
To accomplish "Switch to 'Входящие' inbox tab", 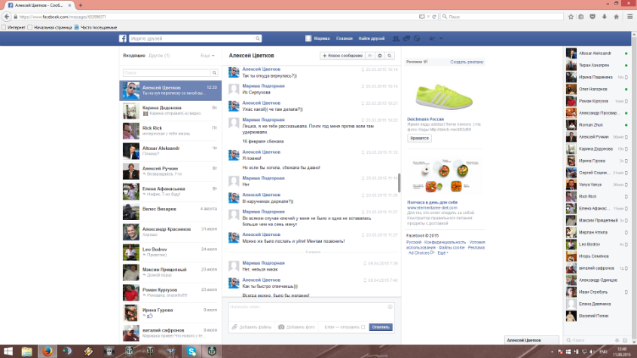I will [134, 56].
